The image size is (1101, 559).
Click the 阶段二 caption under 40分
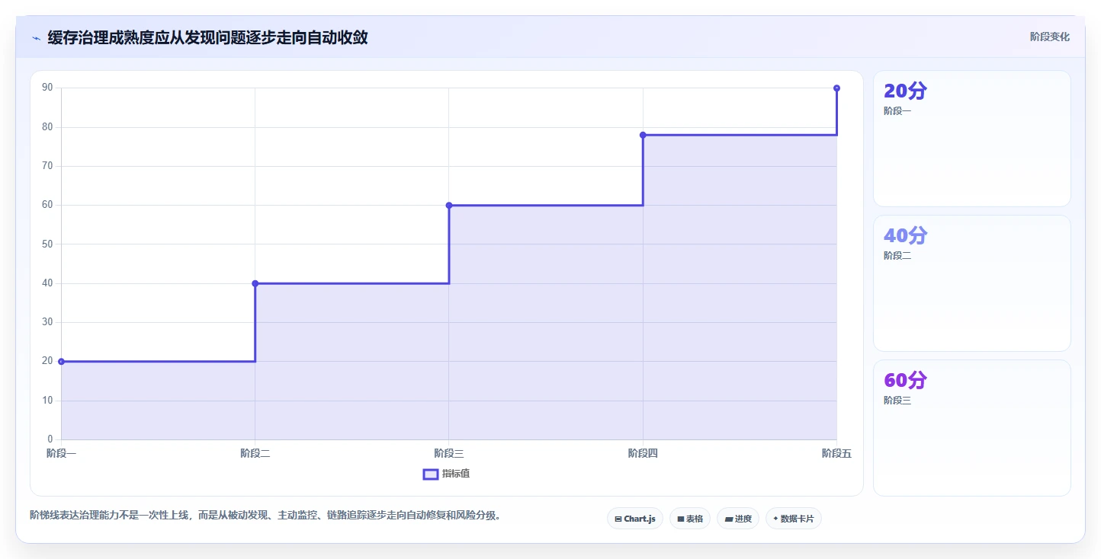[x=897, y=256]
